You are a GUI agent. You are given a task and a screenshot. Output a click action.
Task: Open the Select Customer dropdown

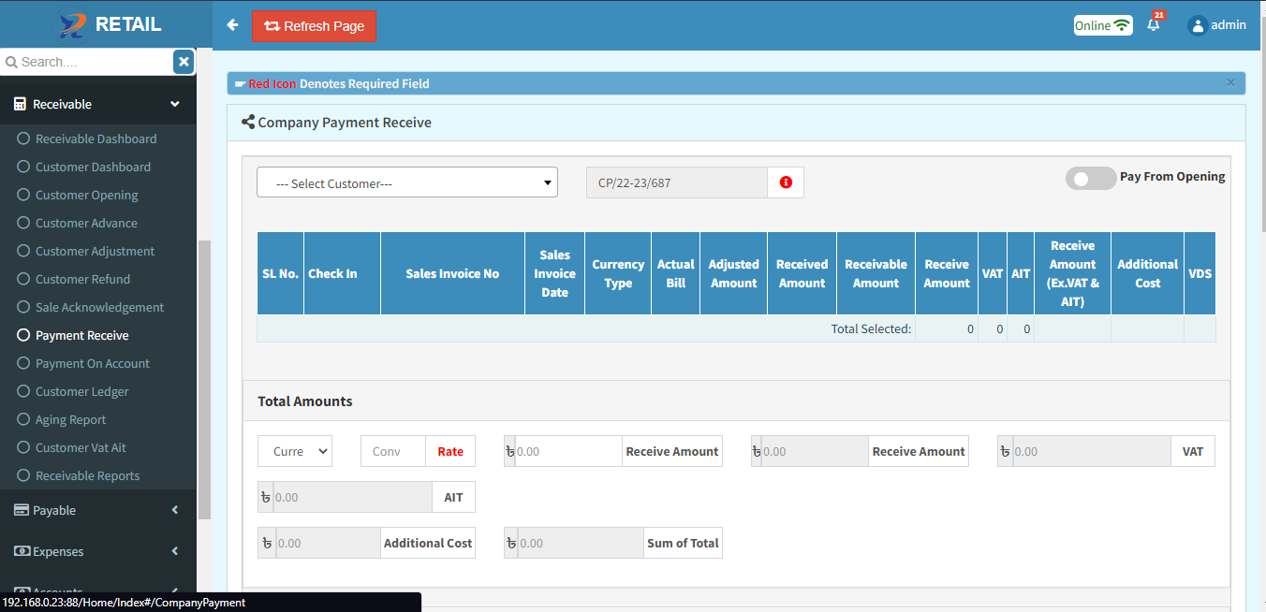[406, 182]
